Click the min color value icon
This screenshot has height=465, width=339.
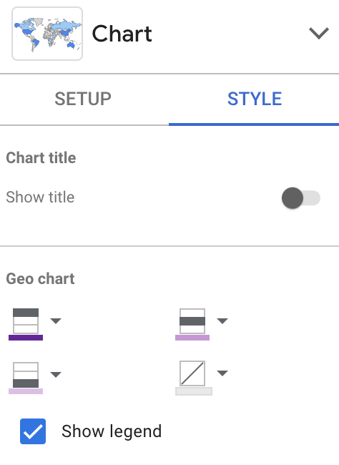coord(26,375)
